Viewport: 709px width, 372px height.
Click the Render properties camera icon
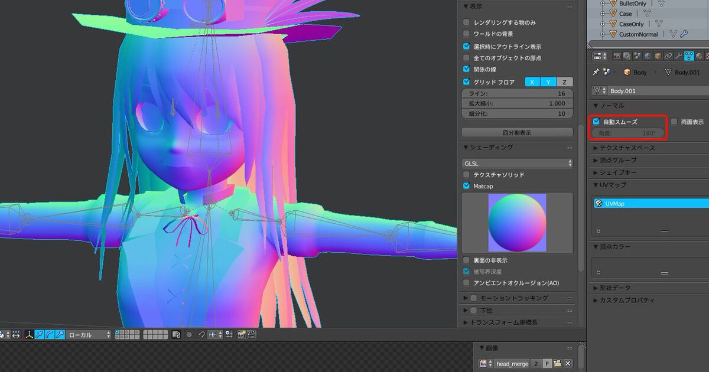tap(617, 56)
